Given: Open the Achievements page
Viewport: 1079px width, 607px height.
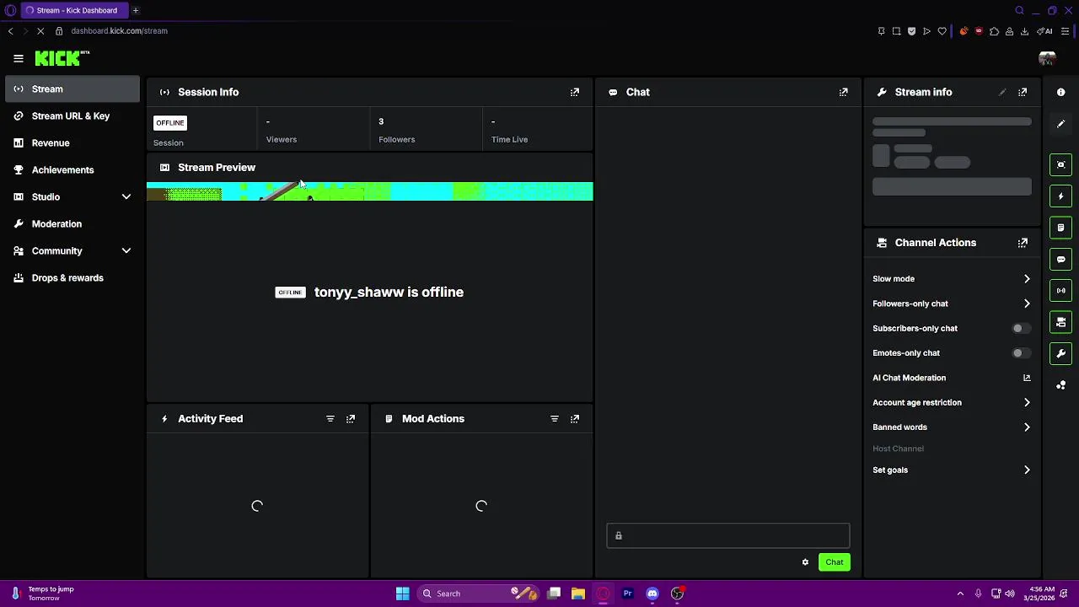Looking at the screenshot, I should coord(72,170).
